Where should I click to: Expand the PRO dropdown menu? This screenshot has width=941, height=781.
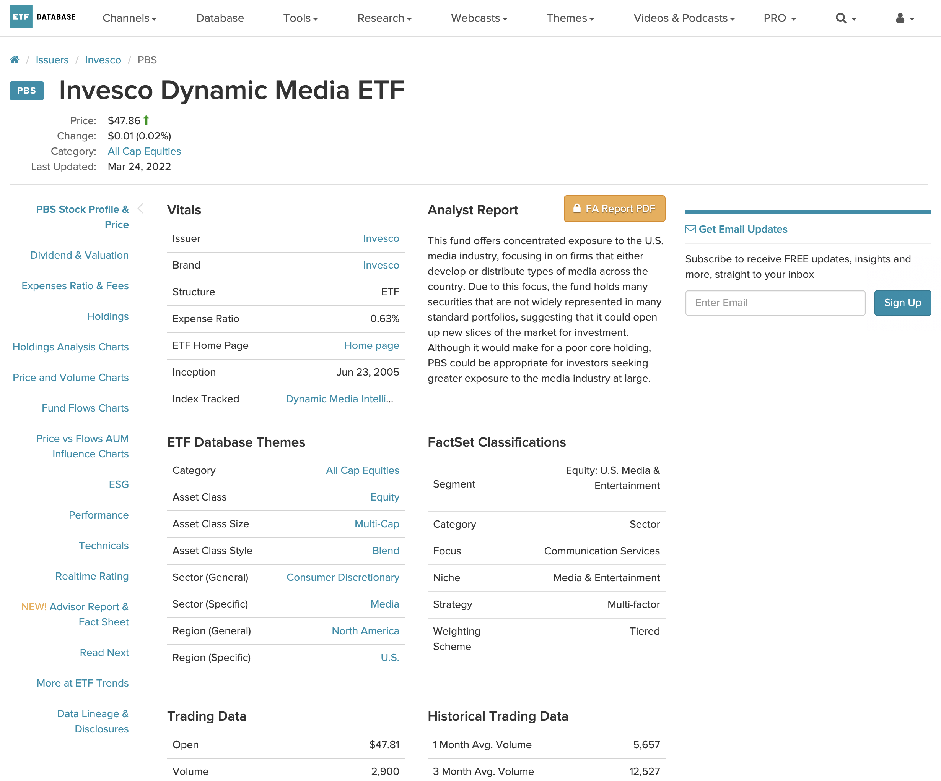[780, 18]
